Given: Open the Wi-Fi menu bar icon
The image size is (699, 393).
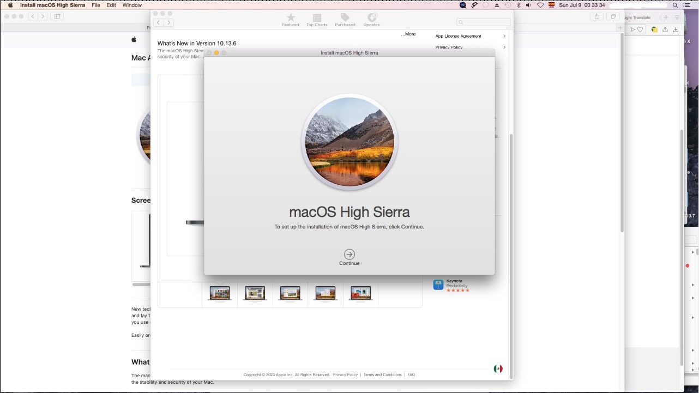Looking at the screenshot, I should [540, 5].
